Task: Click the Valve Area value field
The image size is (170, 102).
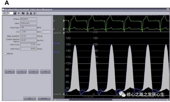Action: (28, 45)
